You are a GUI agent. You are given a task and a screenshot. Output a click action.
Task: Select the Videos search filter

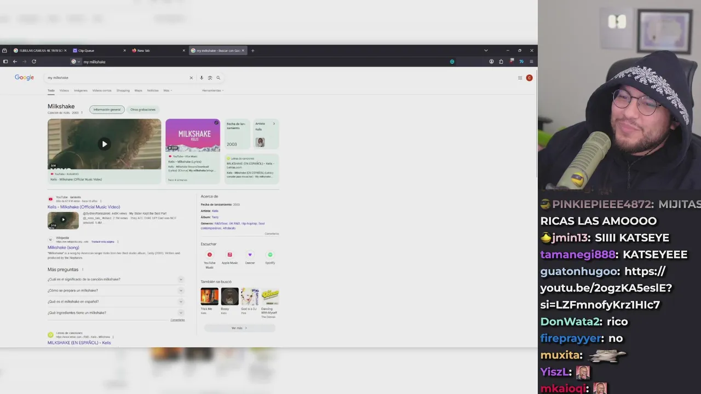(x=64, y=90)
